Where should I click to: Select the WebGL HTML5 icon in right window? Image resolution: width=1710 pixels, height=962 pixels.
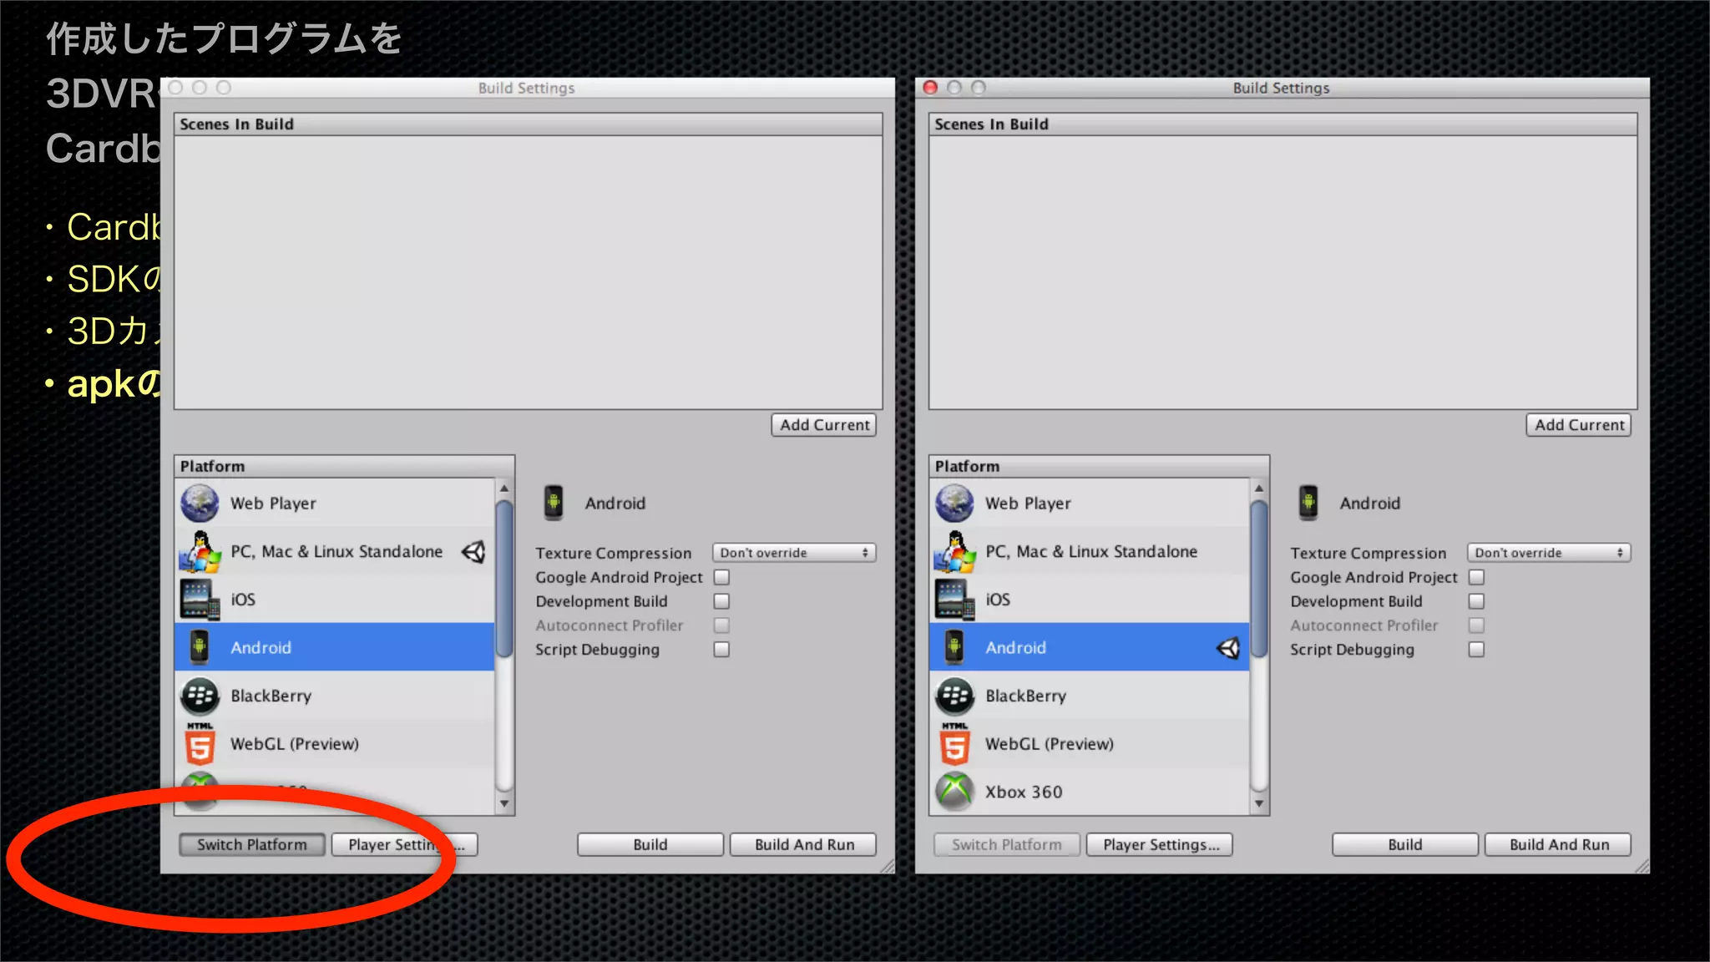pyautogui.click(x=954, y=744)
